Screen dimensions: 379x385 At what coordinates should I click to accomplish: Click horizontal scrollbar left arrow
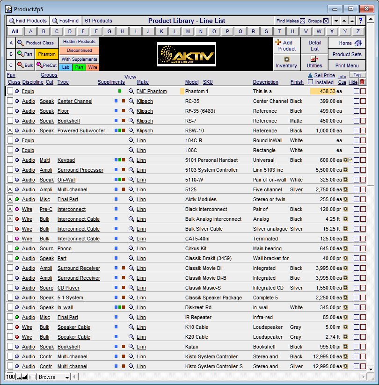click(74, 377)
